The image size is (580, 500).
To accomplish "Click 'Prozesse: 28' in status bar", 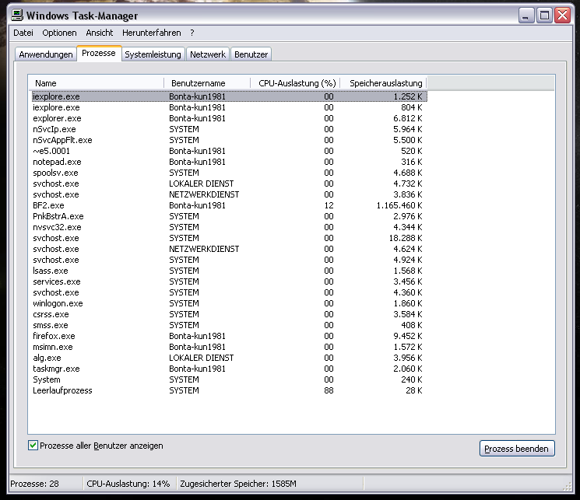I will [x=34, y=484].
